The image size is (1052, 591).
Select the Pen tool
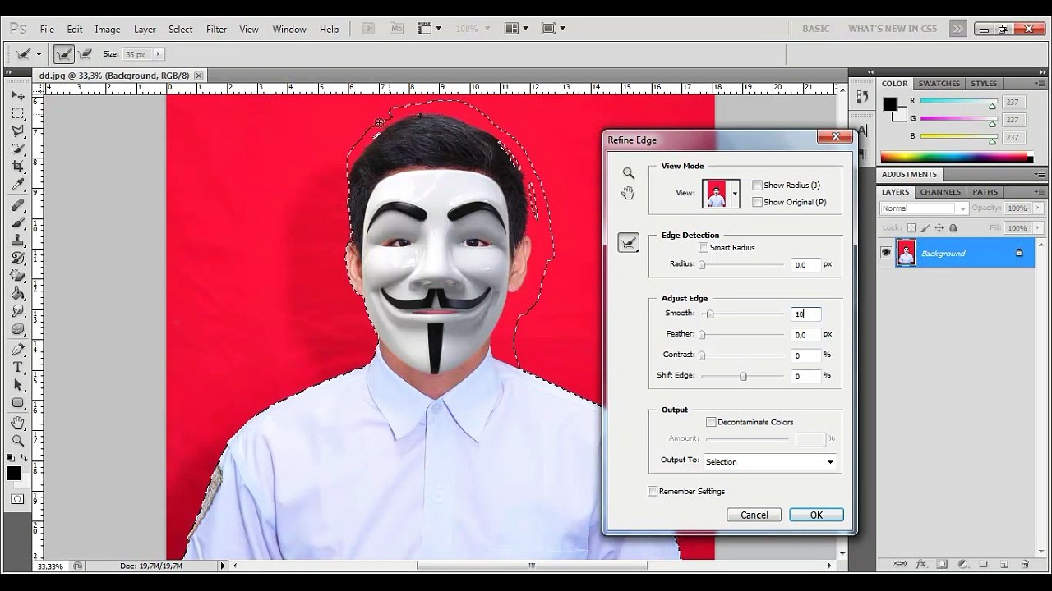tap(17, 350)
